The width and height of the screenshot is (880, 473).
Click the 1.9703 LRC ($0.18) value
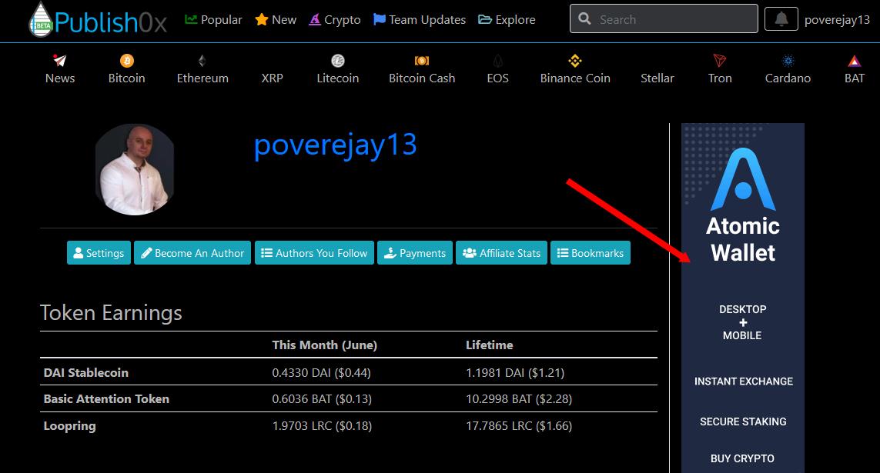[322, 426]
